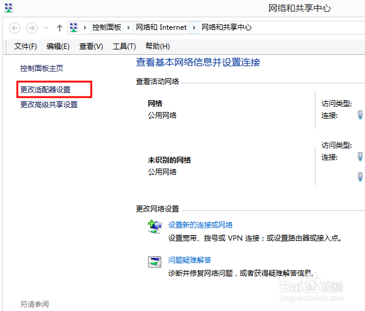Click the window icon in the title bar
The image size is (365, 311).
[x=8, y=8]
